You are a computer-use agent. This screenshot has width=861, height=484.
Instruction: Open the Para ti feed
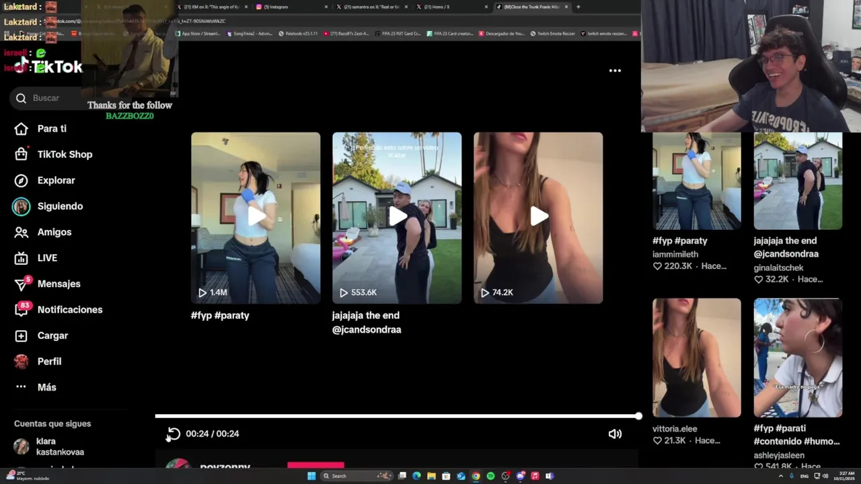click(40, 128)
